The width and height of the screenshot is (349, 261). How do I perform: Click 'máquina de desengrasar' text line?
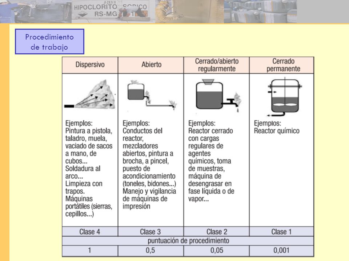coord(210,180)
